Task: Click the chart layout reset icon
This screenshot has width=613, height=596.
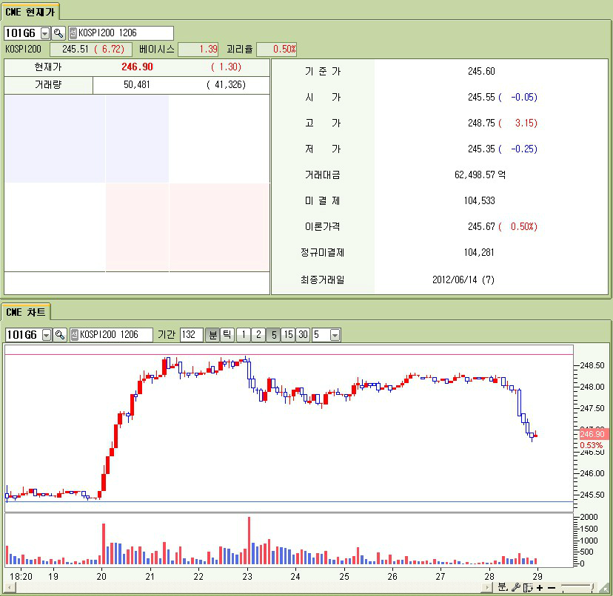Action: pyautogui.click(x=528, y=587)
